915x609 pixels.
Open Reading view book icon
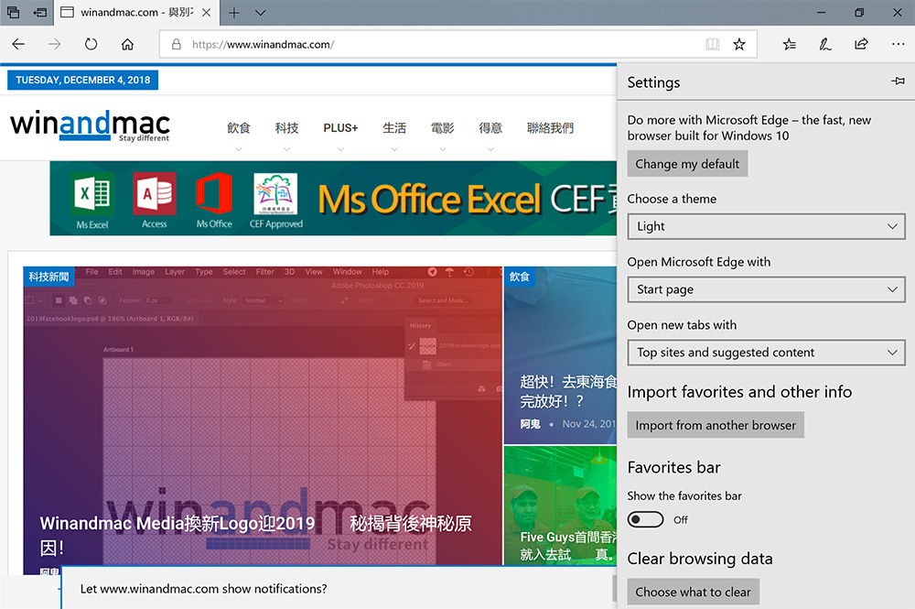712,44
